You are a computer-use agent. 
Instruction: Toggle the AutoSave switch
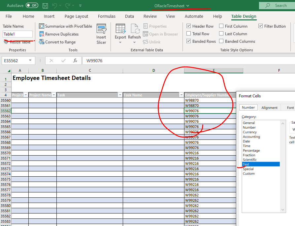(x=32, y=6)
